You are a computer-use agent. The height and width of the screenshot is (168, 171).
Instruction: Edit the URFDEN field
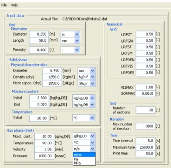(x=146, y=60)
